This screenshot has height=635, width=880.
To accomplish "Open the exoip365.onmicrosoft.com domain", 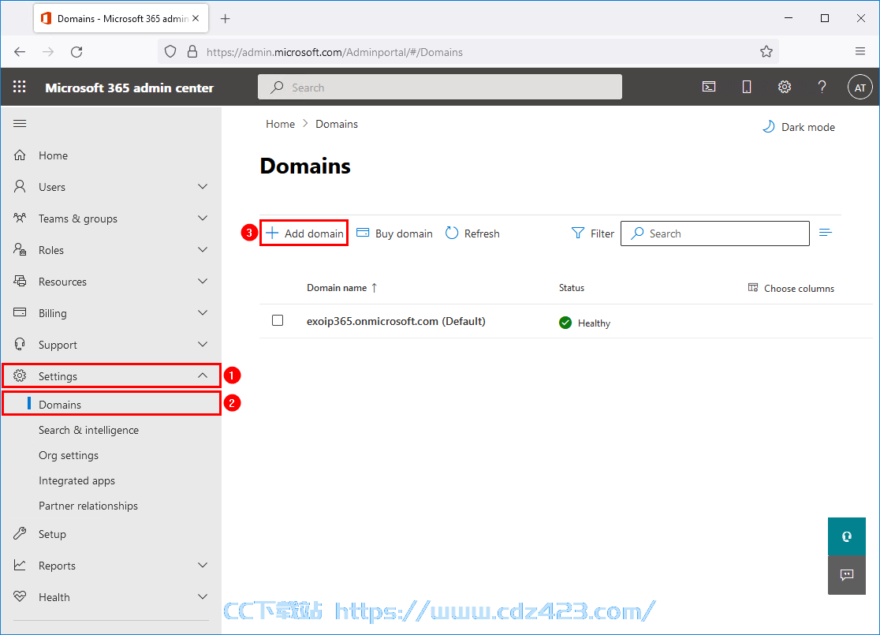I will tap(396, 321).
